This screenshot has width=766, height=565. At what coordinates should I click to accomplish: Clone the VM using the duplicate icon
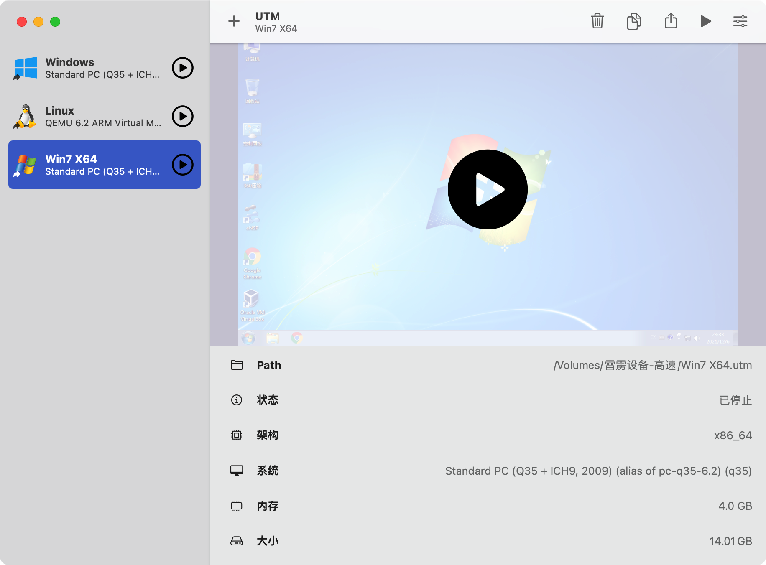634,21
